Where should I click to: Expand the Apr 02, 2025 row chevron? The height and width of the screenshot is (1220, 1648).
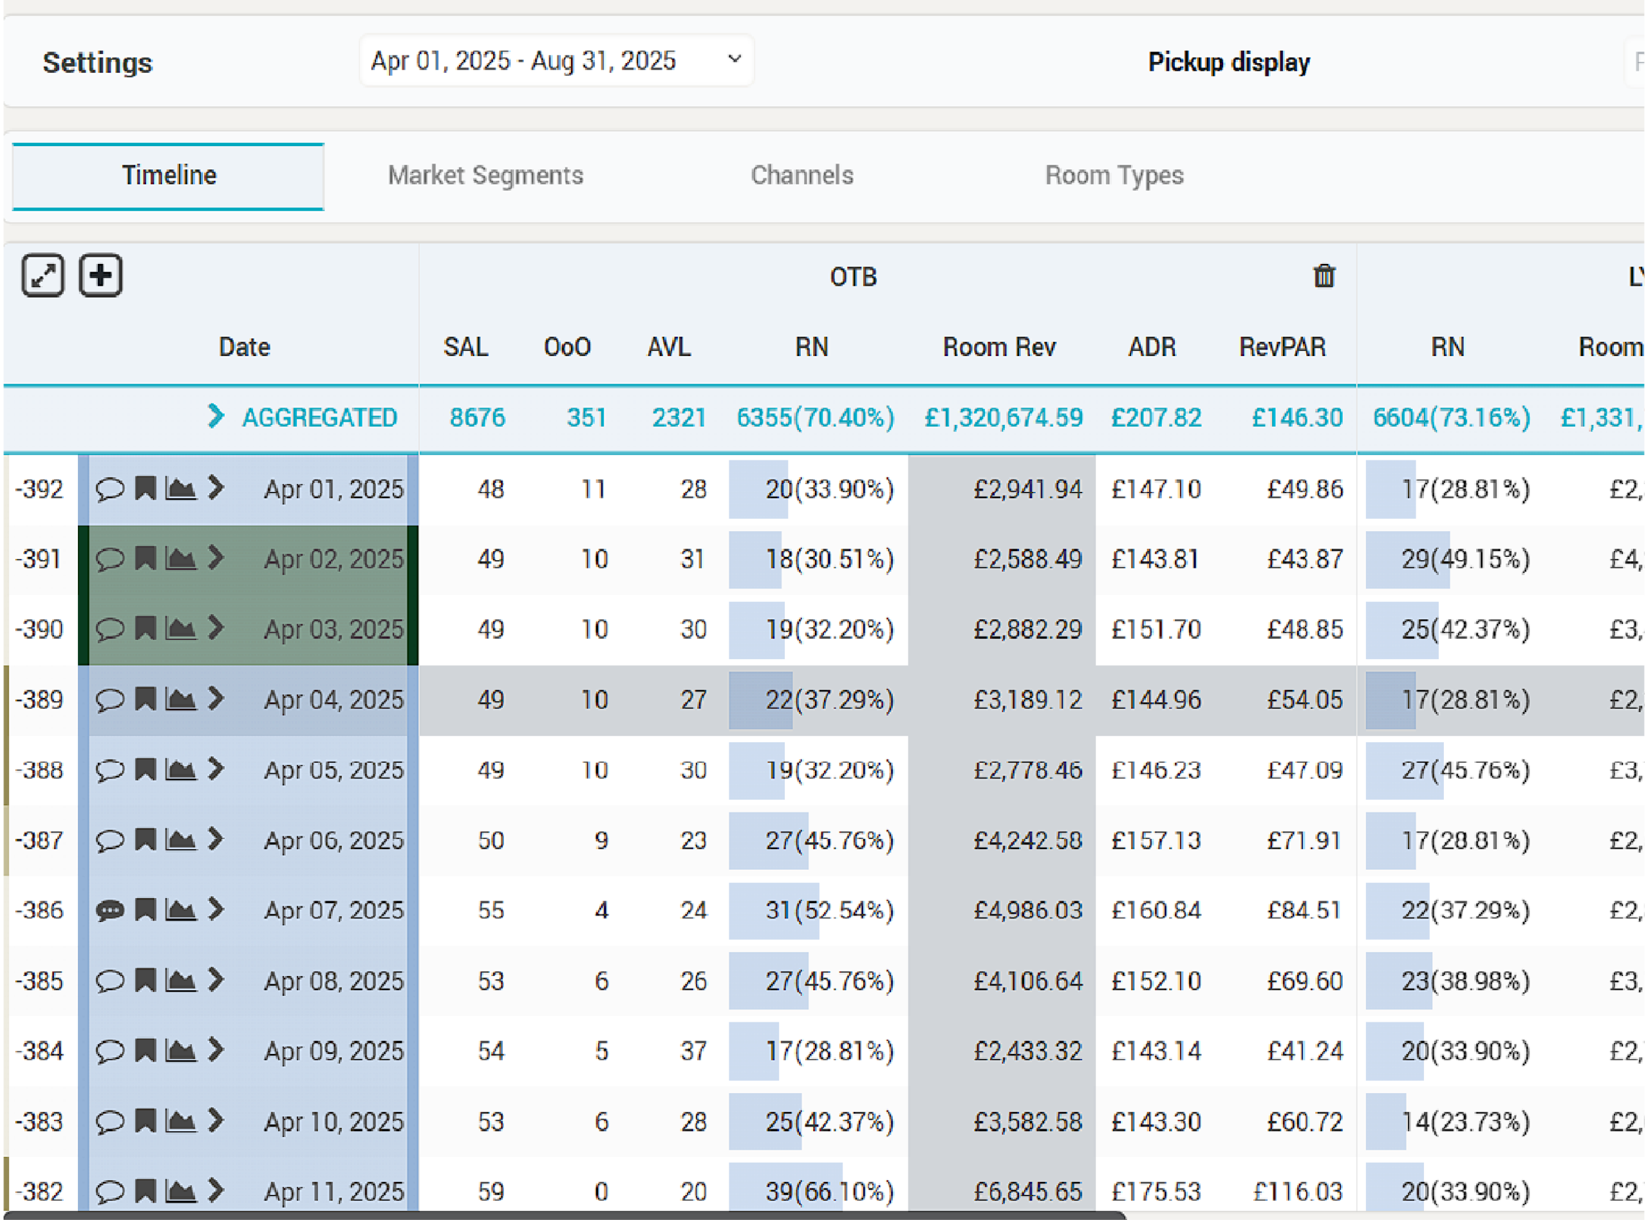pos(216,558)
